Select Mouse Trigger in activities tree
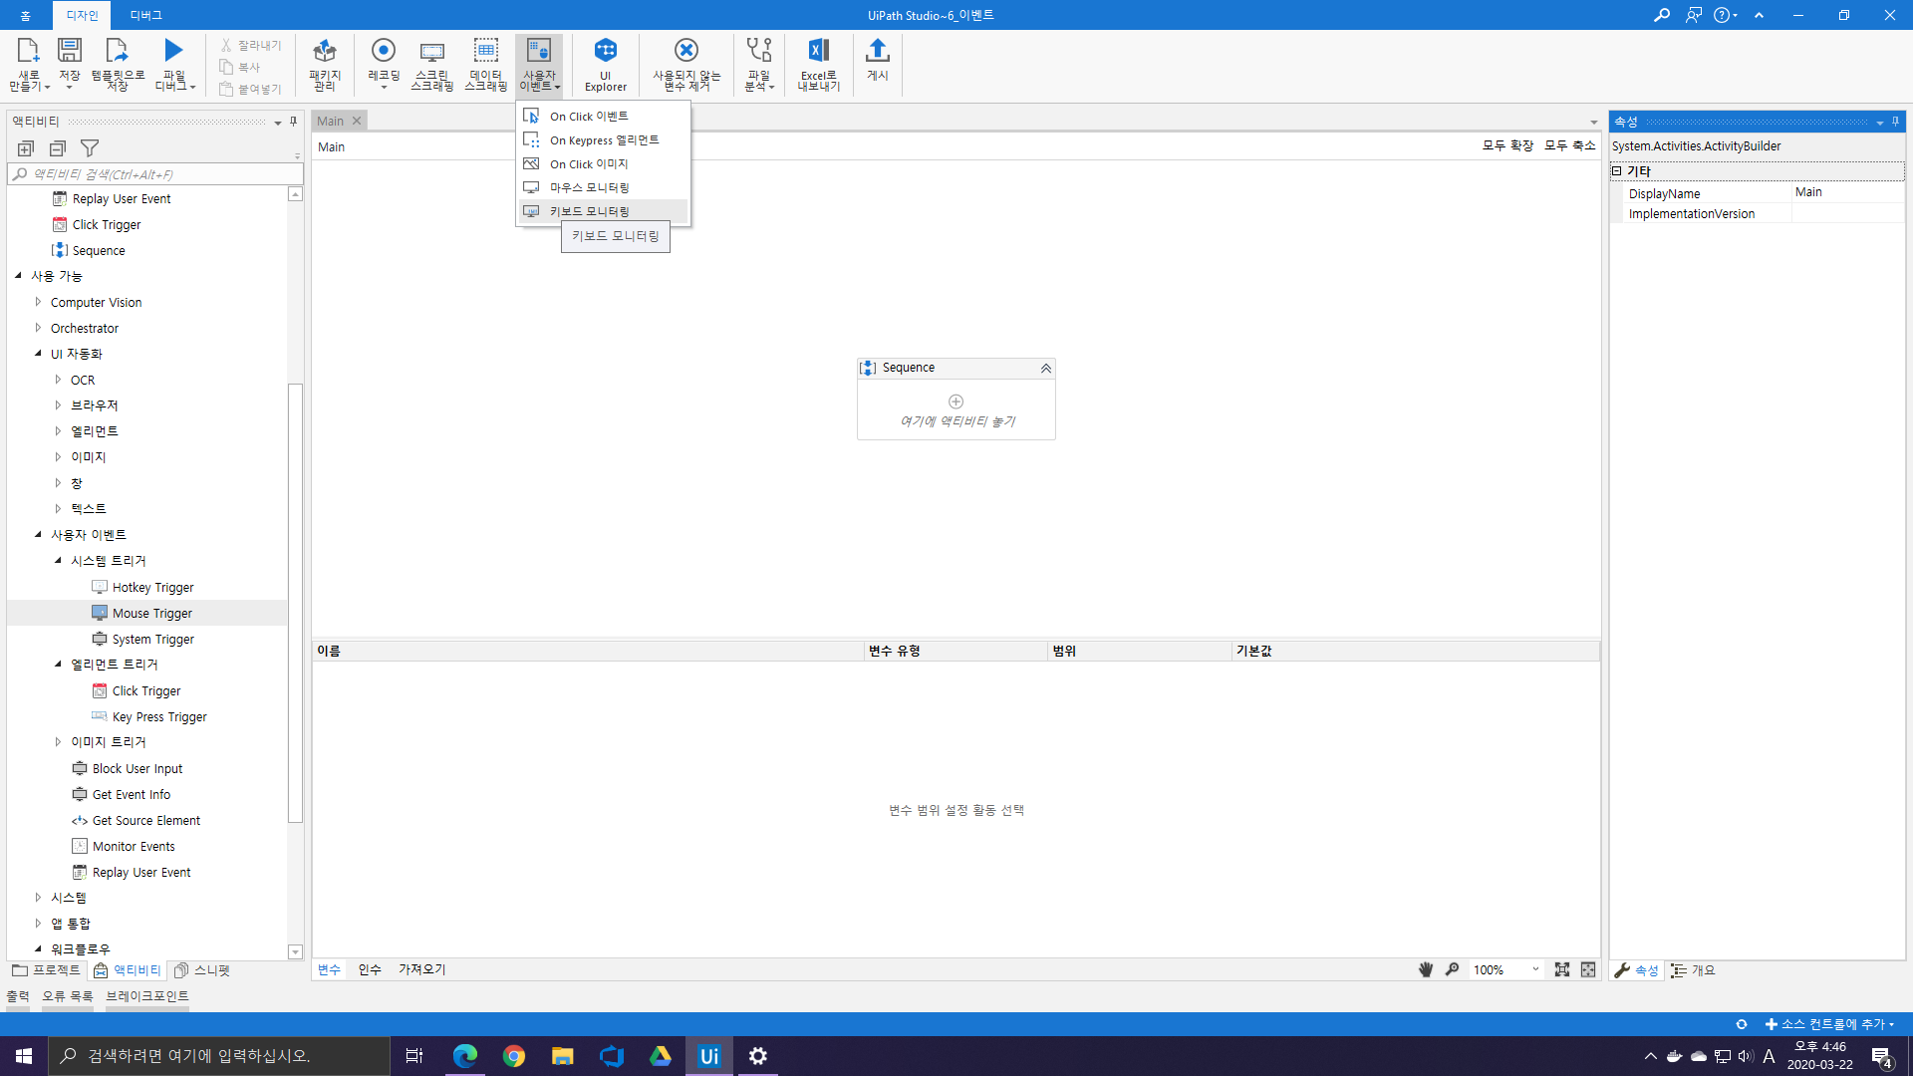This screenshot has height=1076, width=1913. [x=151, y=613]
